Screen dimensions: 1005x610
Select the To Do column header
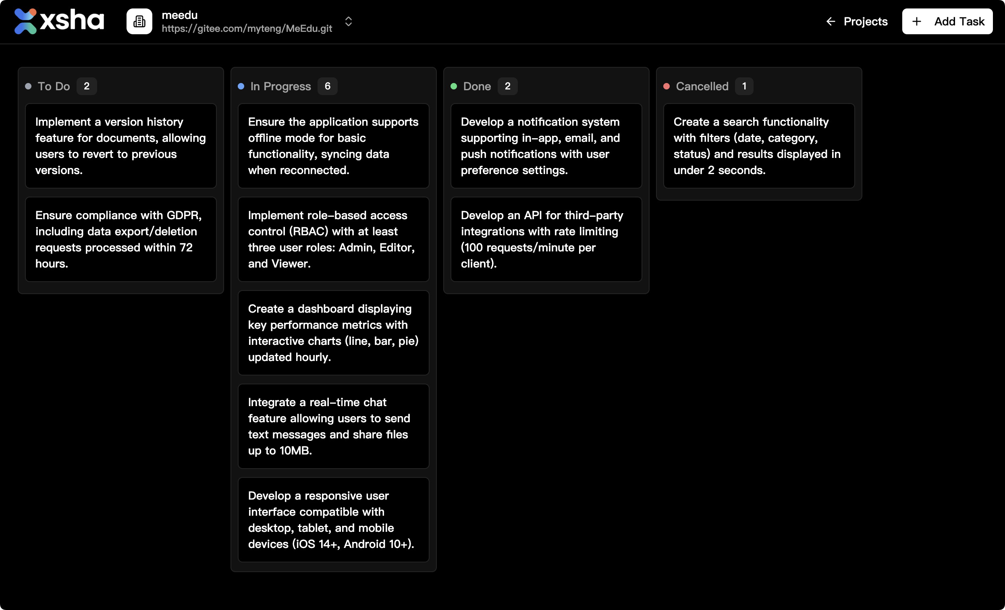tap(54, 86)
